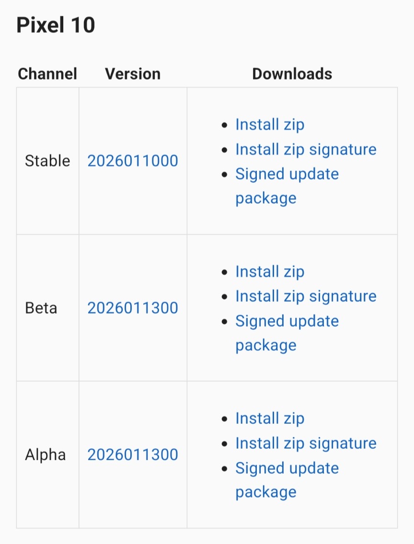Open Alpha Install zip signature link
414x544 pixels.
click(306, 443)
